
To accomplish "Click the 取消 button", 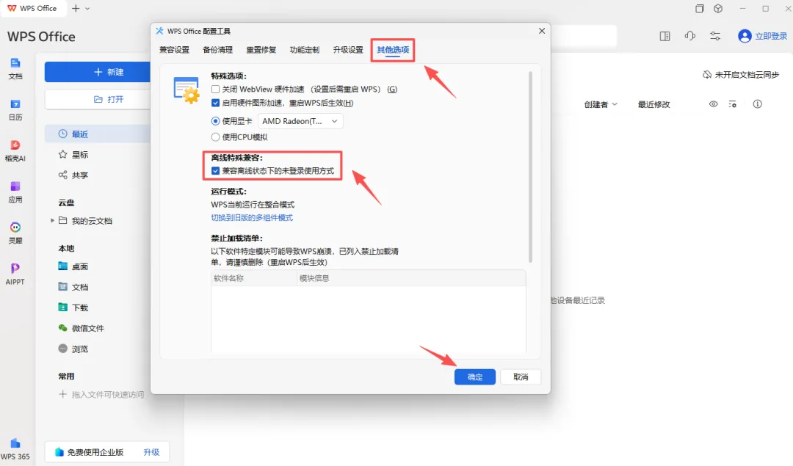I will point(521,377).
